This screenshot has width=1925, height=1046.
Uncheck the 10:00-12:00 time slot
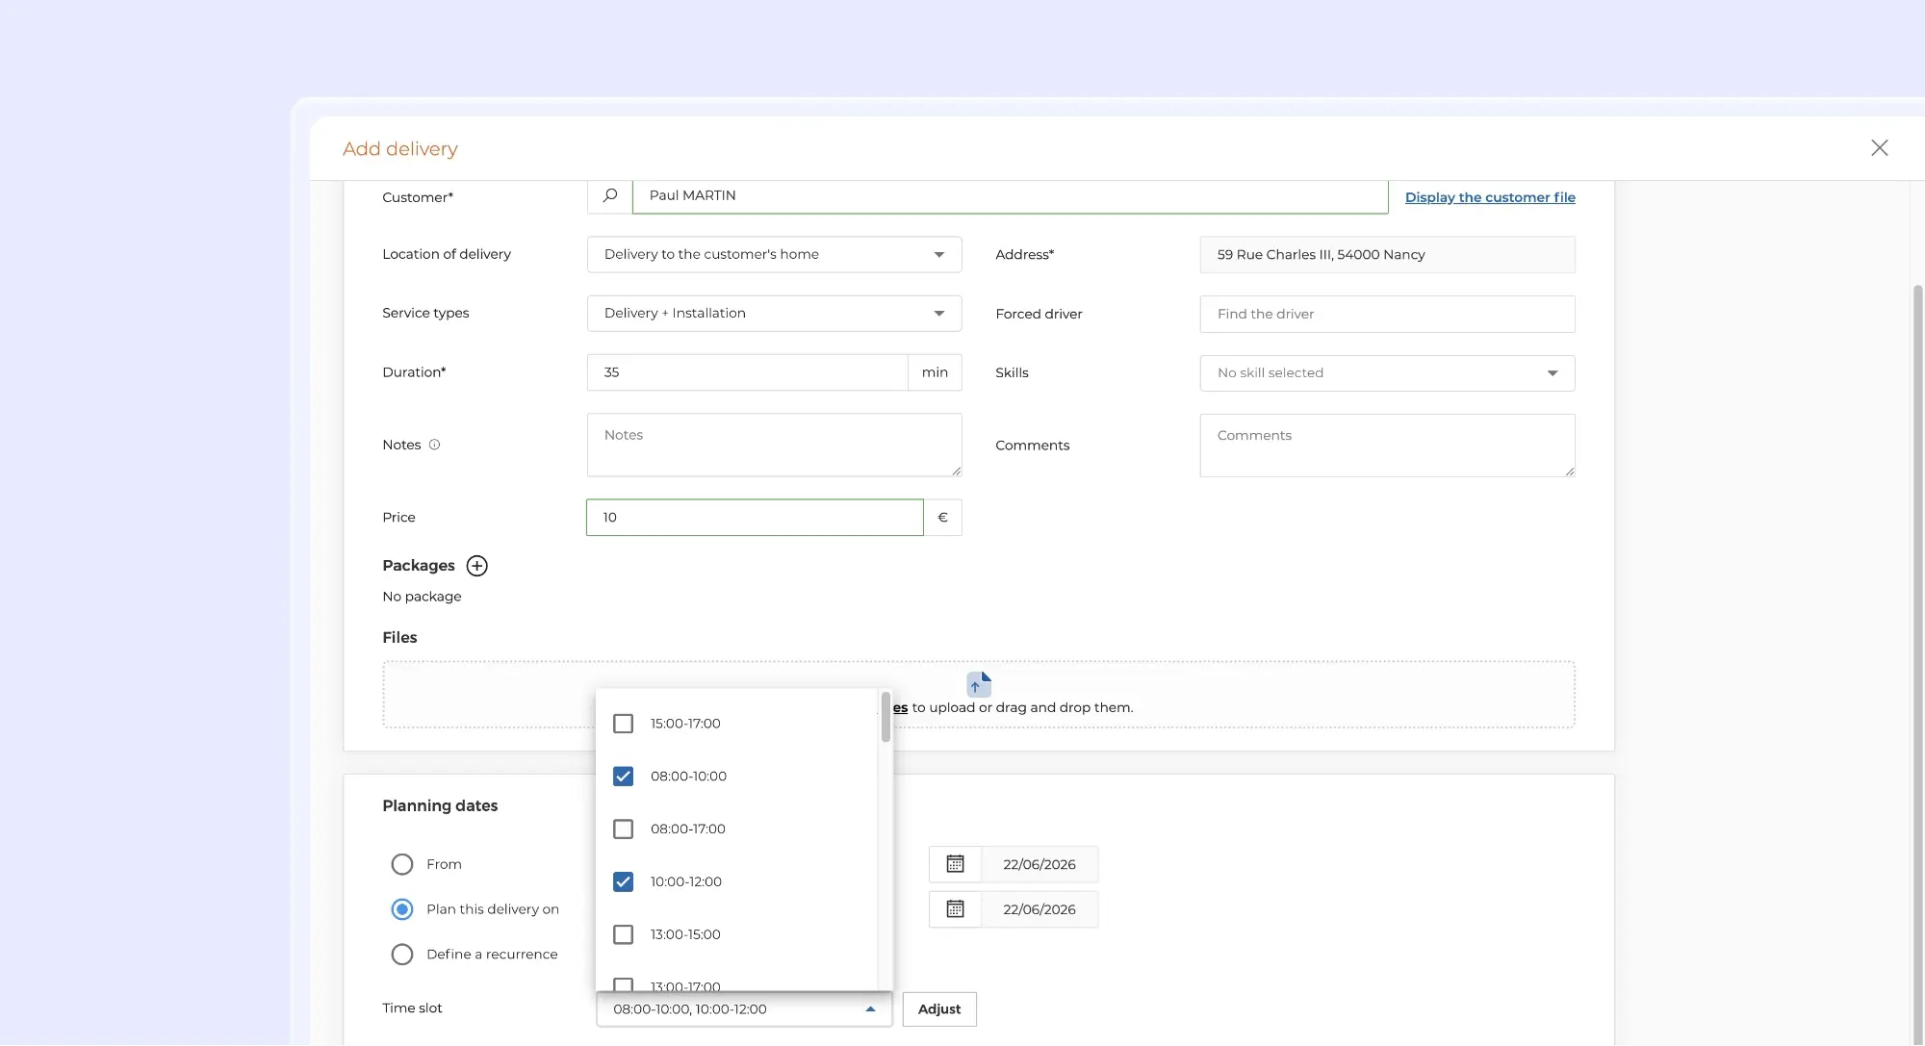[x=623, y=882]
